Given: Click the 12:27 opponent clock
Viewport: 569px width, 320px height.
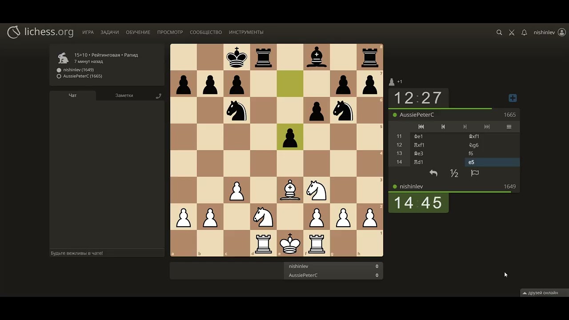Looking at the screenshot, I should click(418, 98).
